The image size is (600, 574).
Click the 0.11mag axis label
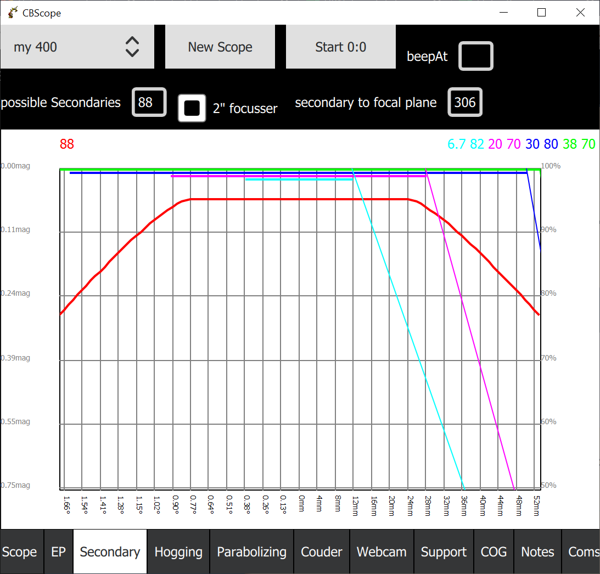[x=15, y=229]
